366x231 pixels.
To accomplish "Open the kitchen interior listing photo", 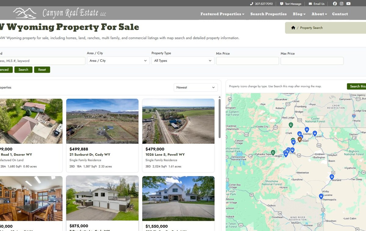I will pos(31,198).
